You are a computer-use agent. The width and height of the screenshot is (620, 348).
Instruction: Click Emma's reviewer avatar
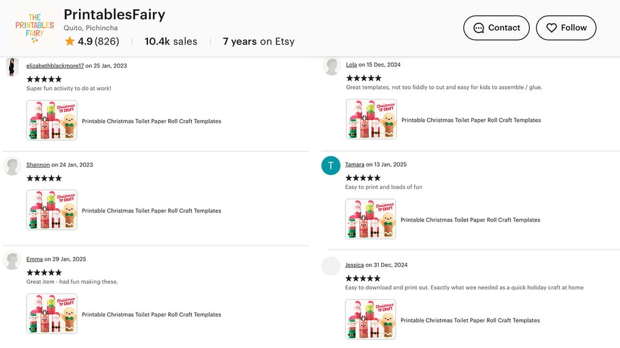coord(12,261)
